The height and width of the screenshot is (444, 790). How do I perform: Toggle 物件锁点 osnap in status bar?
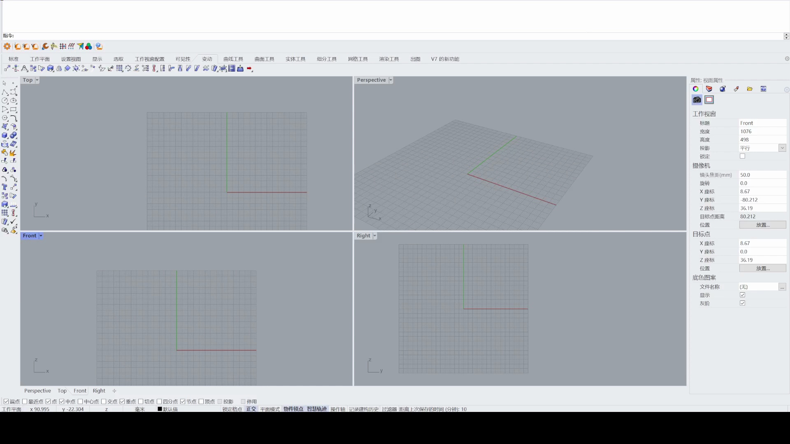tap(293, 409)
